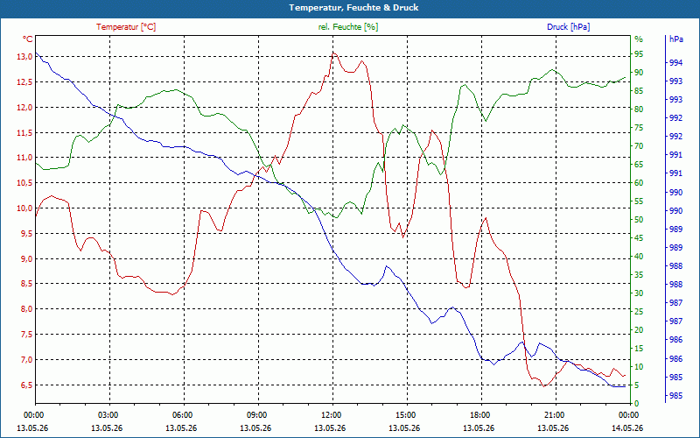Click the 06:00 time axis label
This screenshot has width=700, height=438.
[x=181, y=415]
